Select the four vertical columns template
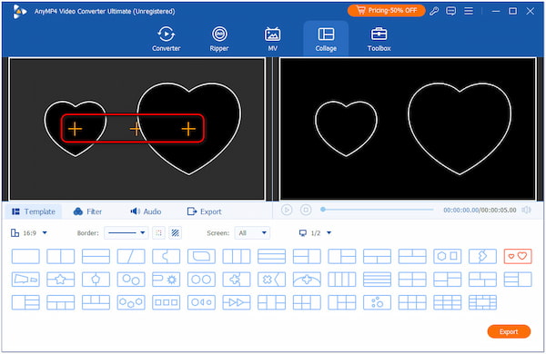Viewport: 546px width, 354px height. [x=342, y=280]
